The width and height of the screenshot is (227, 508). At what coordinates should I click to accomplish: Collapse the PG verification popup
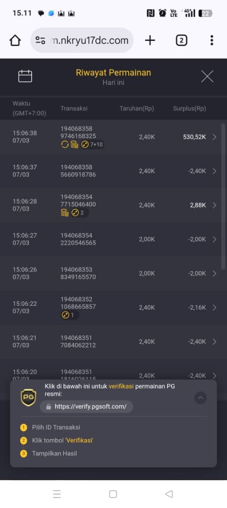200,398
